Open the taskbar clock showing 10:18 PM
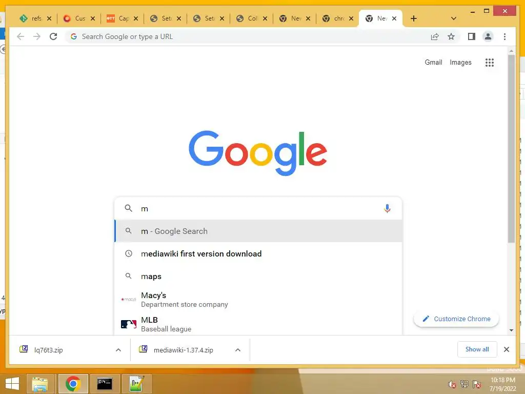 [x=503, y=384]
